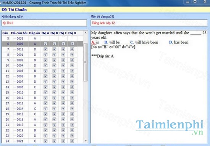Select question row 0021
This screenshot has width=210, height=146.
(43, 141)
